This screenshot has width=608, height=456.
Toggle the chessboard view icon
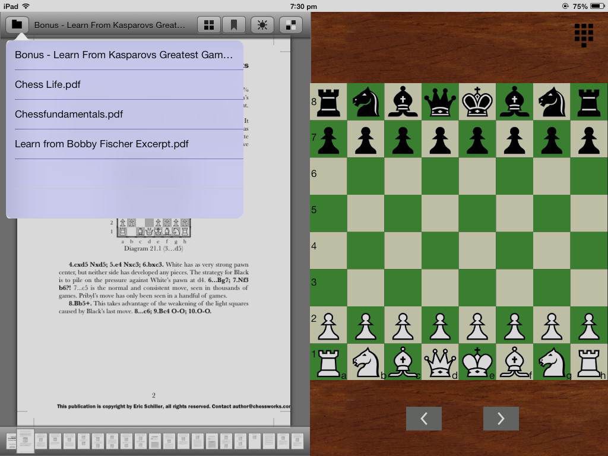(x=291, y=25)
